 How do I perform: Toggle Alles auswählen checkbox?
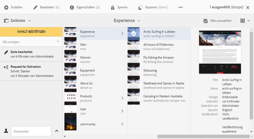click(x=206, y=21)
